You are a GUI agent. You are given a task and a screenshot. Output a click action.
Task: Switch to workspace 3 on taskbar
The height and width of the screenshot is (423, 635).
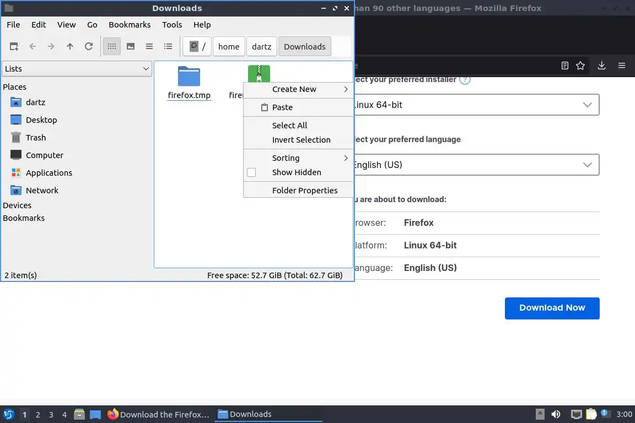point(51,415)
